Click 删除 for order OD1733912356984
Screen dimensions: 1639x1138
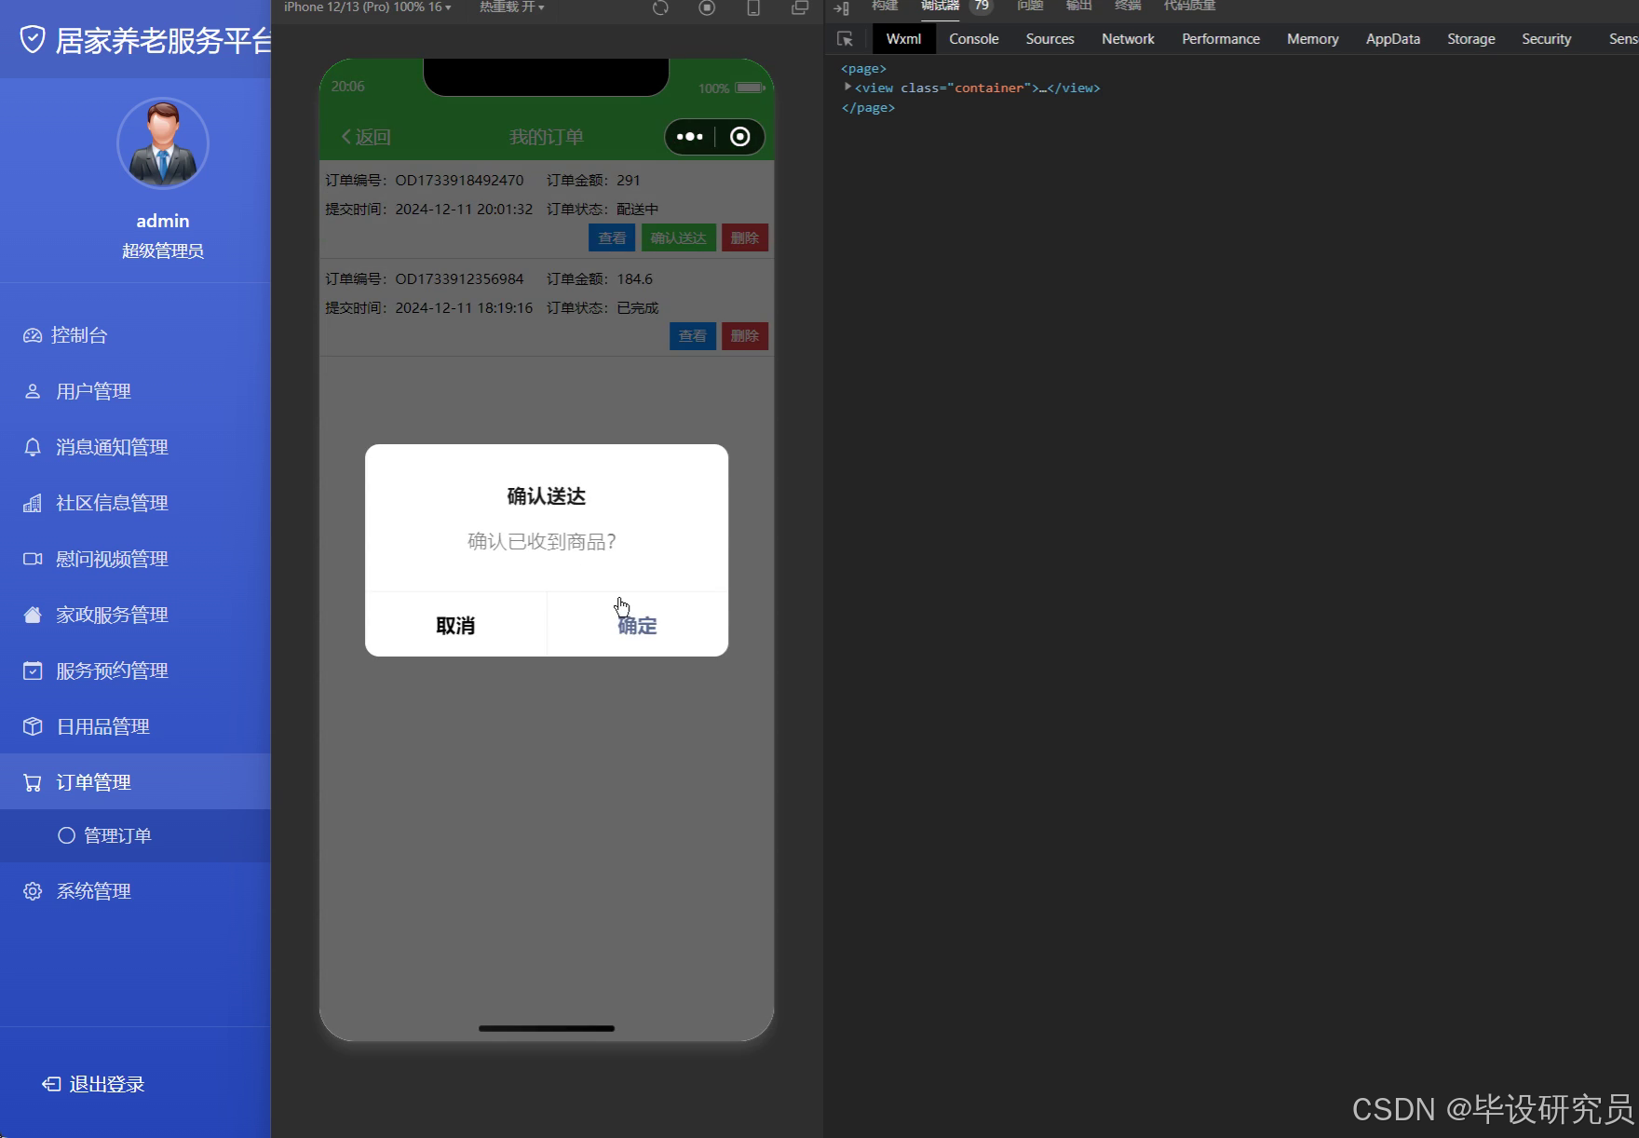tap(745, 336)
